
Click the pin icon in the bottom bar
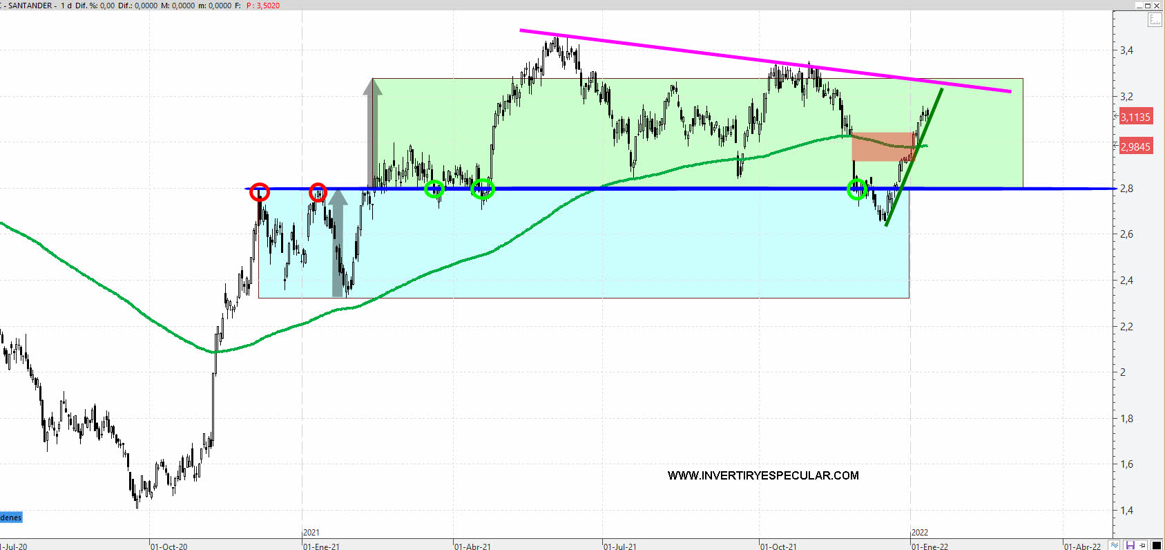[1143, 545]
